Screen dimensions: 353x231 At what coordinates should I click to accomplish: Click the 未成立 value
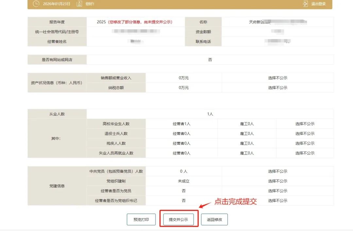(184, 181)
